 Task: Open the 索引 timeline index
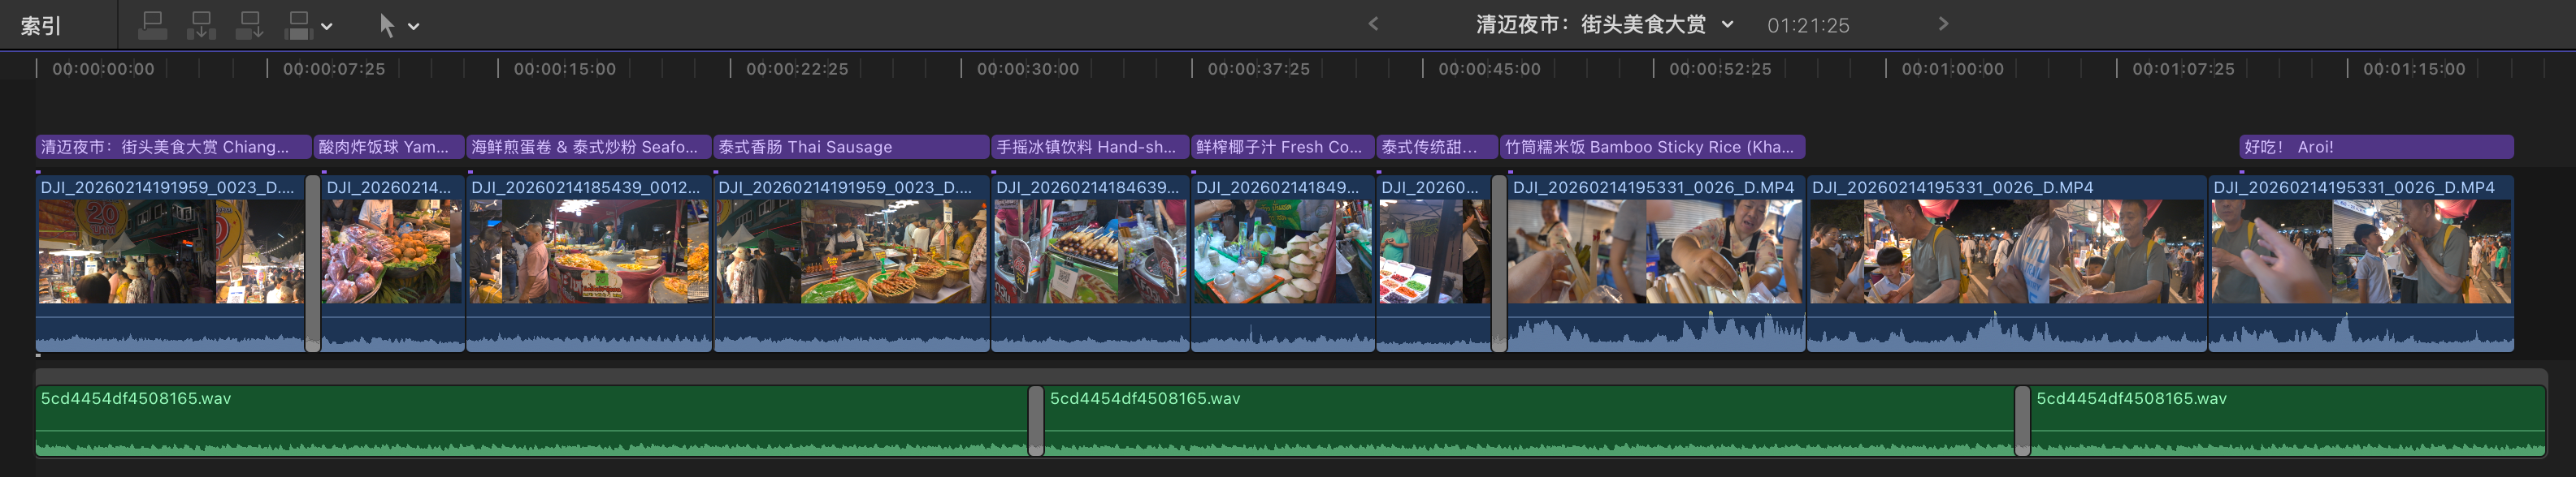41,25
